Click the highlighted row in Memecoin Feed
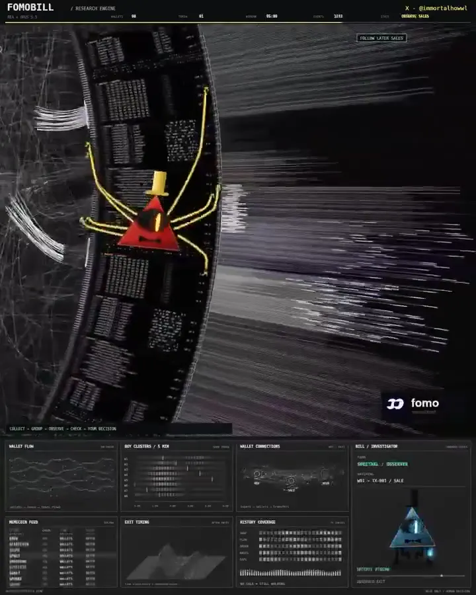 pos(61,555)
